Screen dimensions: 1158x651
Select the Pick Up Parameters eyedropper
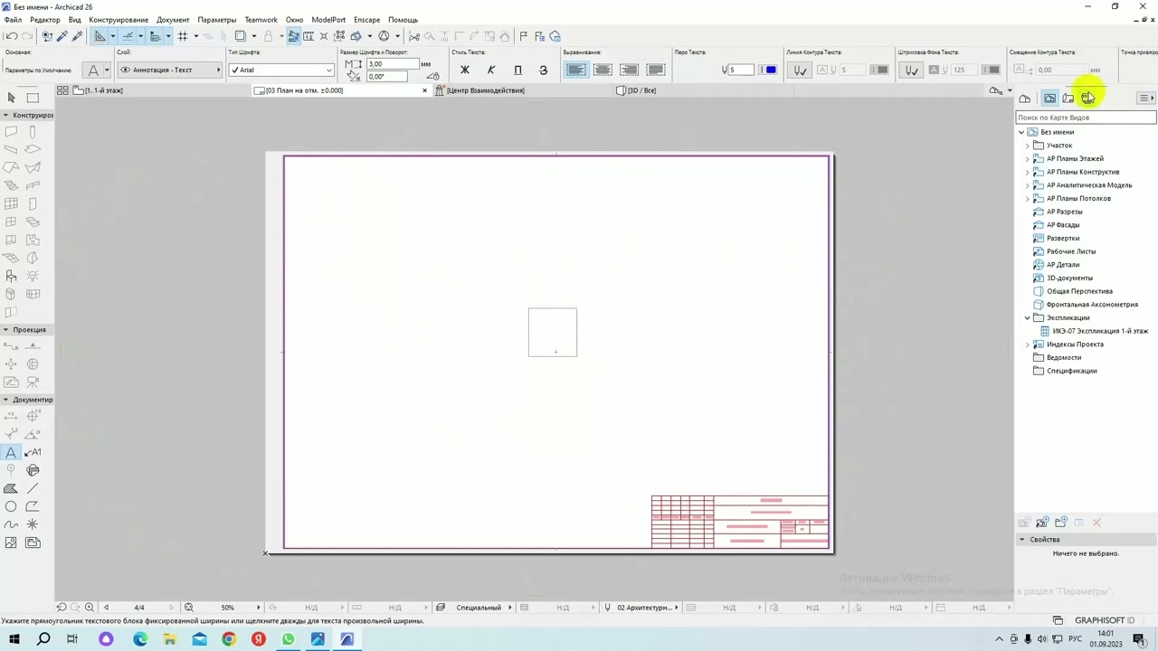[x=62, y=36]
